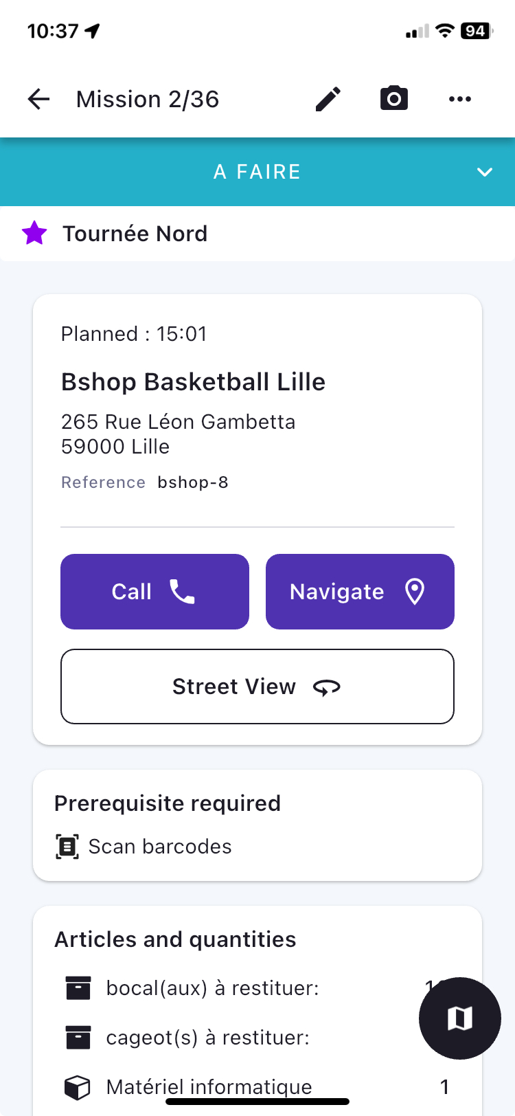Tap the iOS home indicator bar
The height and width of the screenshot is (1116, 515).
click(257, 1102)
